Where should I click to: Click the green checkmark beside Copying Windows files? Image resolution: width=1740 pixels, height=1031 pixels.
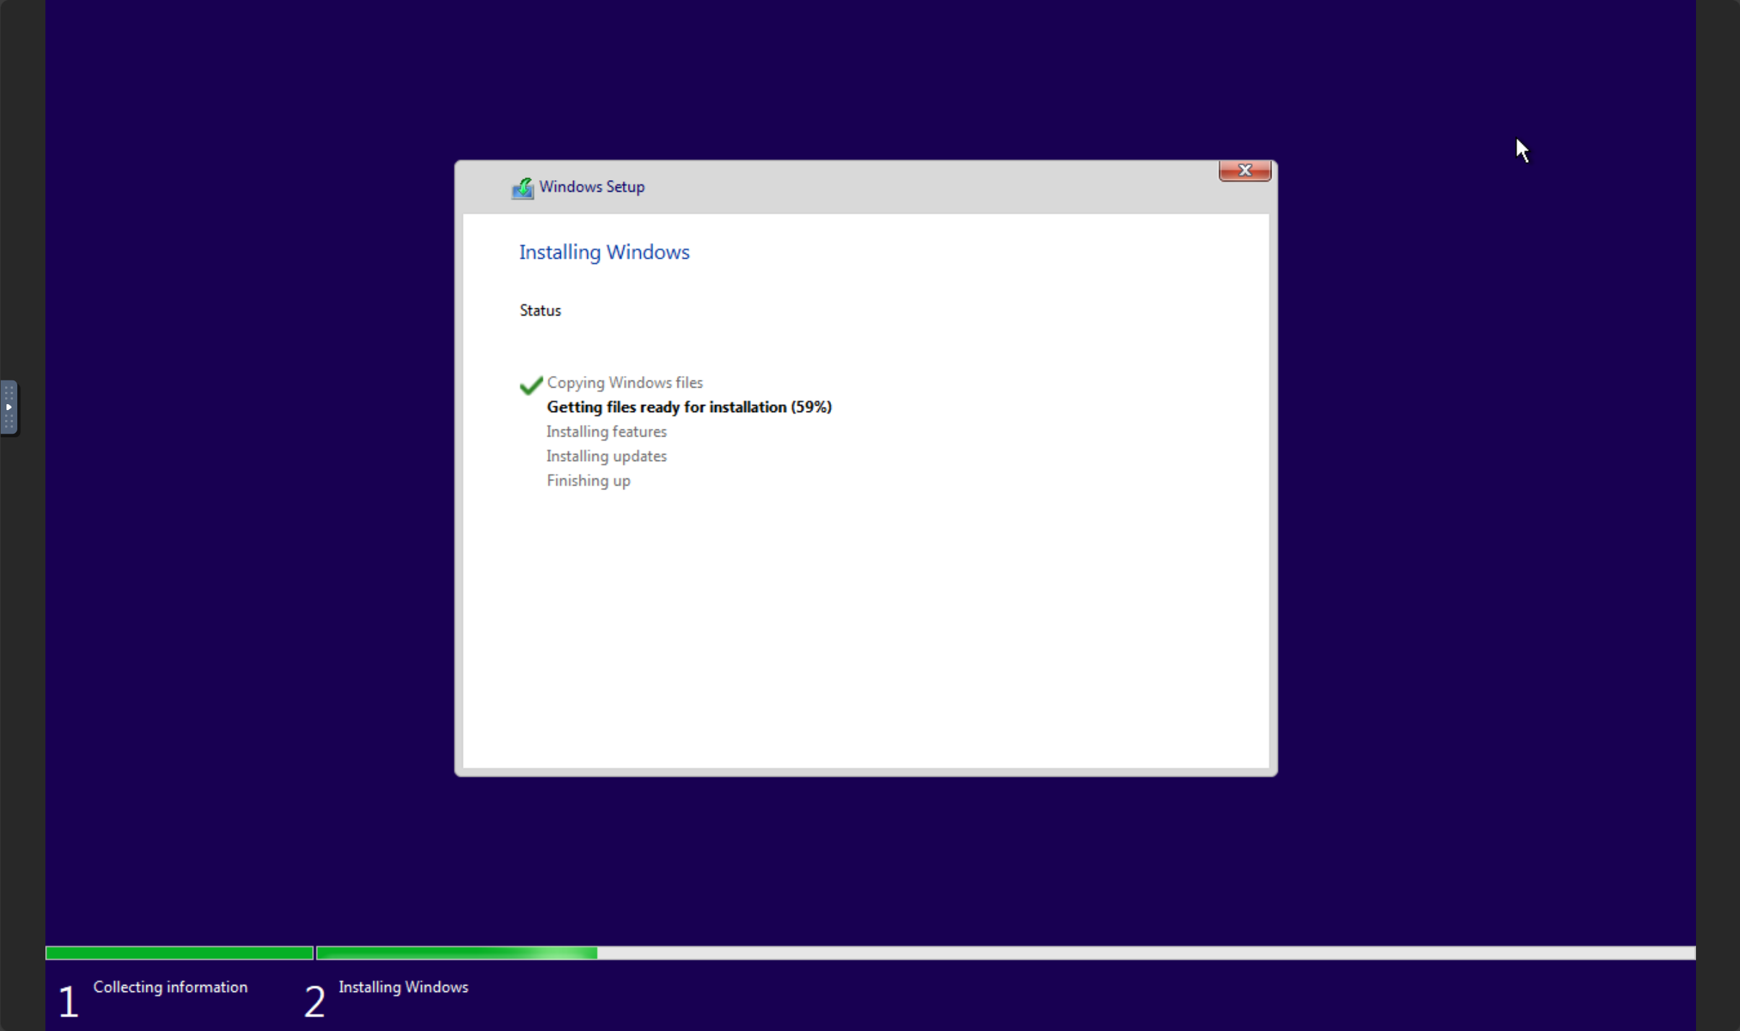pyautogui.click(x=531, y=385)
